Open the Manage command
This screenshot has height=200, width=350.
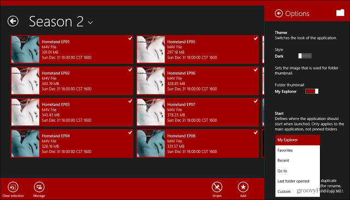(x=39, y=189)
